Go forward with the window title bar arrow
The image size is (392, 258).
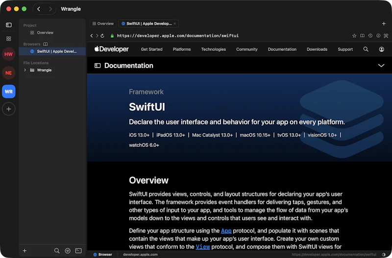point(50,9)
